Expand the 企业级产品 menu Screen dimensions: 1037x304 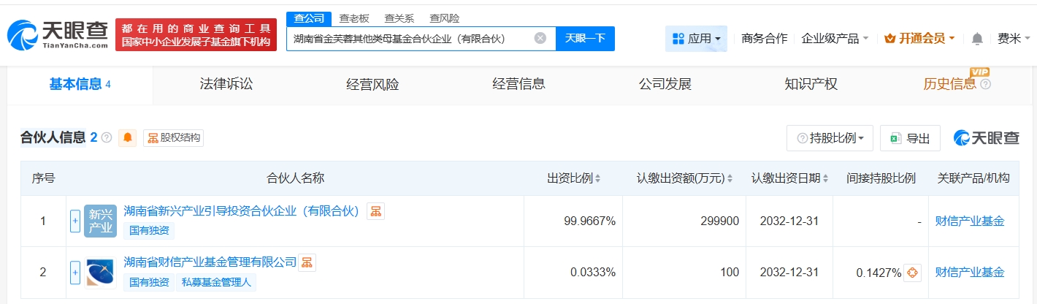[x=835, y=39]
